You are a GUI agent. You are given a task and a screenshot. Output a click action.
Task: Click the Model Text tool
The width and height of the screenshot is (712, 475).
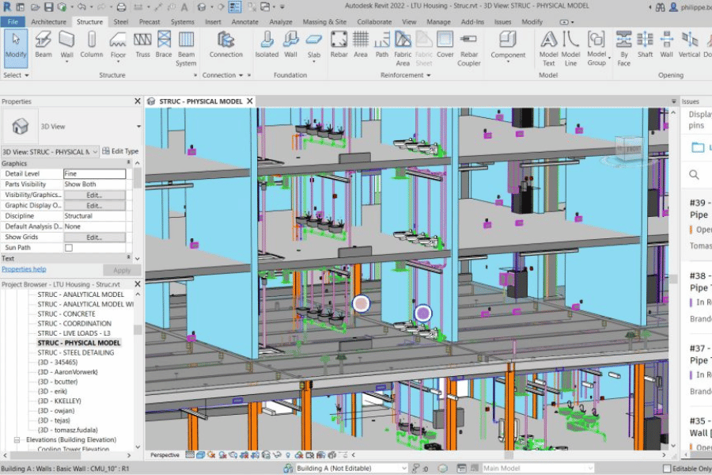[x=548, y=47]
